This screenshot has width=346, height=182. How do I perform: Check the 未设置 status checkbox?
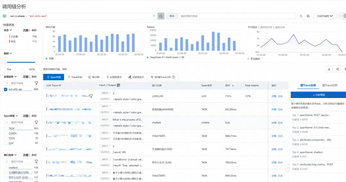pyautogui.click(x=5, y=37)
